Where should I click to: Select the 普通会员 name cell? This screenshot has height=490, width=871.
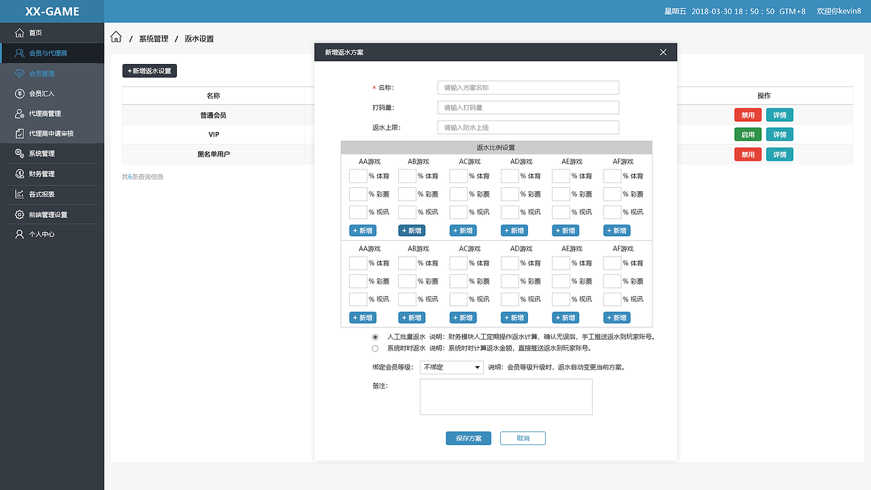coord(214,116)
